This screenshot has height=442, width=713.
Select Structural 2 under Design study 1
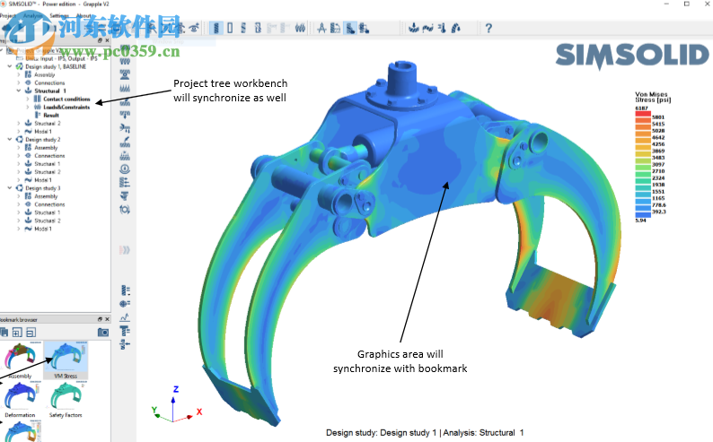coord(48,124)
